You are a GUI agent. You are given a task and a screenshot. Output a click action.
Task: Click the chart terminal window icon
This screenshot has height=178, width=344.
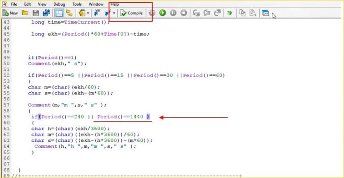coord(265,13)
